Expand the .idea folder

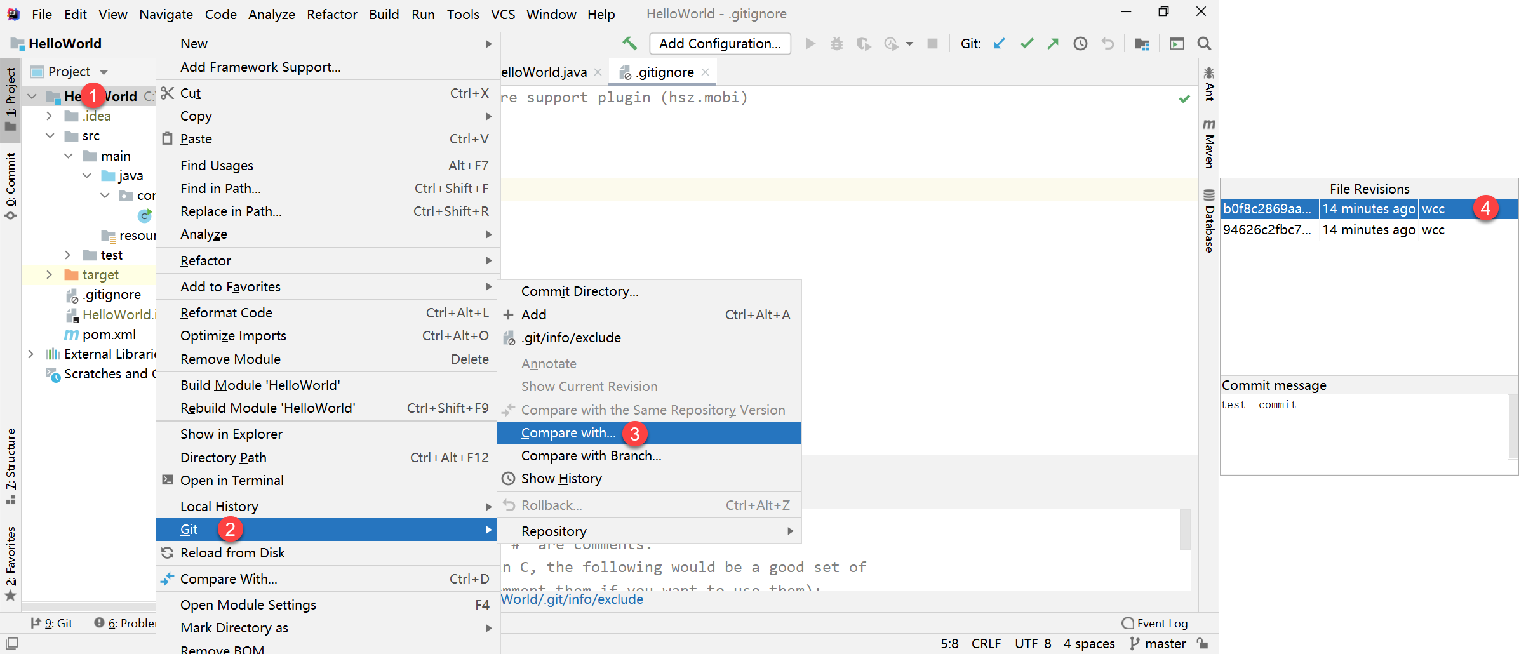click(x=49, y=116)
